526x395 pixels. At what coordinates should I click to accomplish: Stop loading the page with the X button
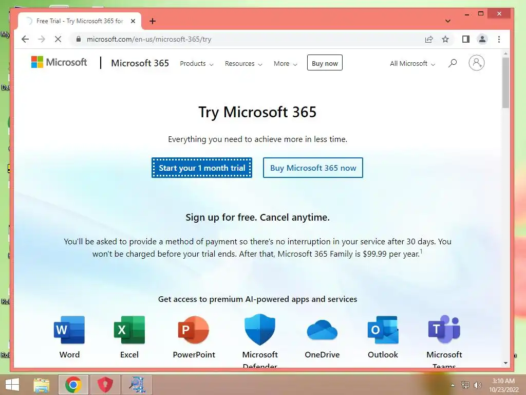58,39
